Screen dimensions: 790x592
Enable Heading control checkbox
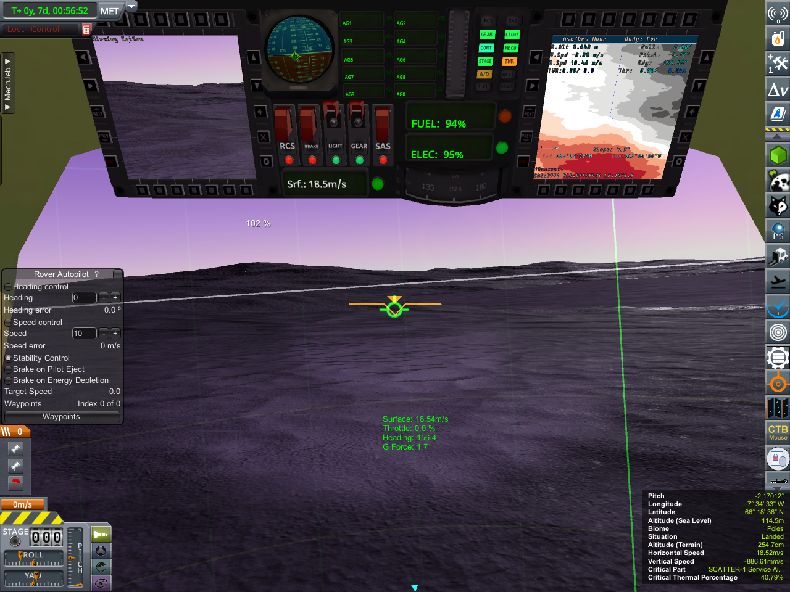tap(8, 287)
